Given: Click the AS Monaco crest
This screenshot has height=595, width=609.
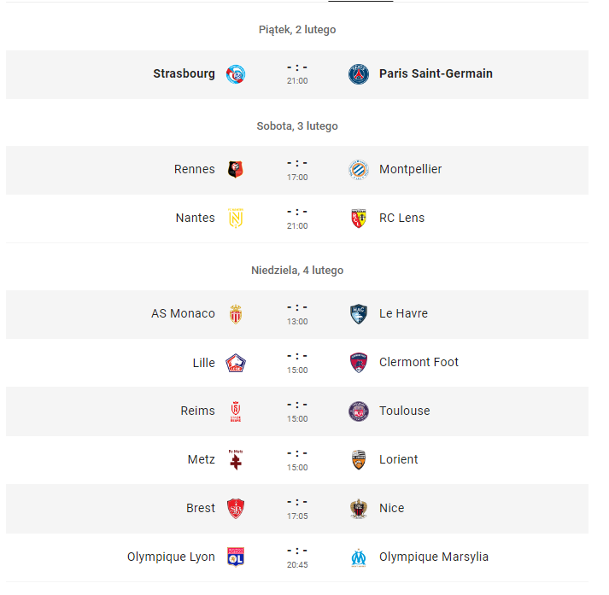Looking at the screenshot, I should 236,314.
